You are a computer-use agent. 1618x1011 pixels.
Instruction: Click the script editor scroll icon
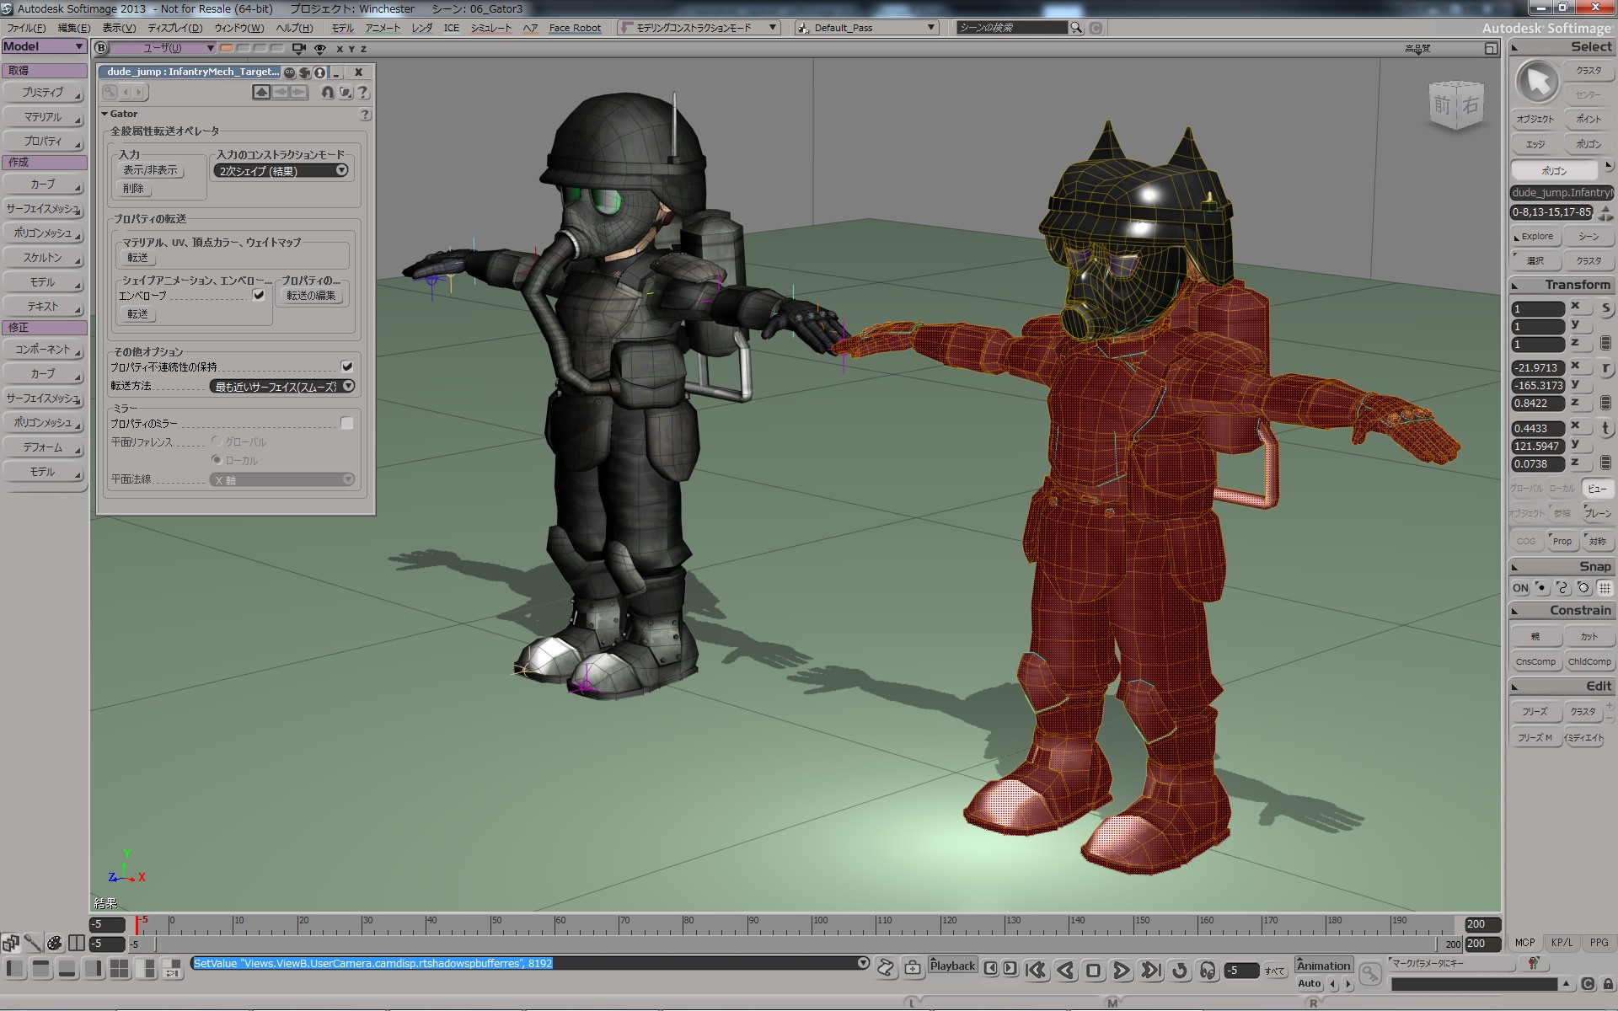point(885,968)
